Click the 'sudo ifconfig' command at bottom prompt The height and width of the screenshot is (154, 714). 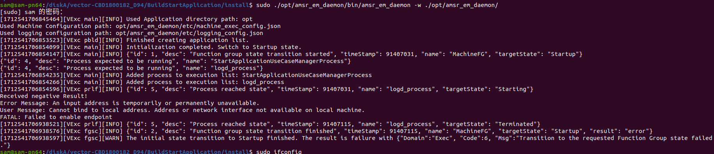coord(279,151)
